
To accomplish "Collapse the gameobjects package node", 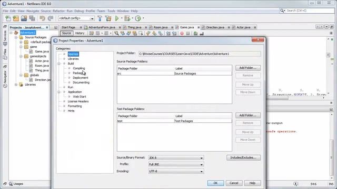I will (x=21, y=56).
